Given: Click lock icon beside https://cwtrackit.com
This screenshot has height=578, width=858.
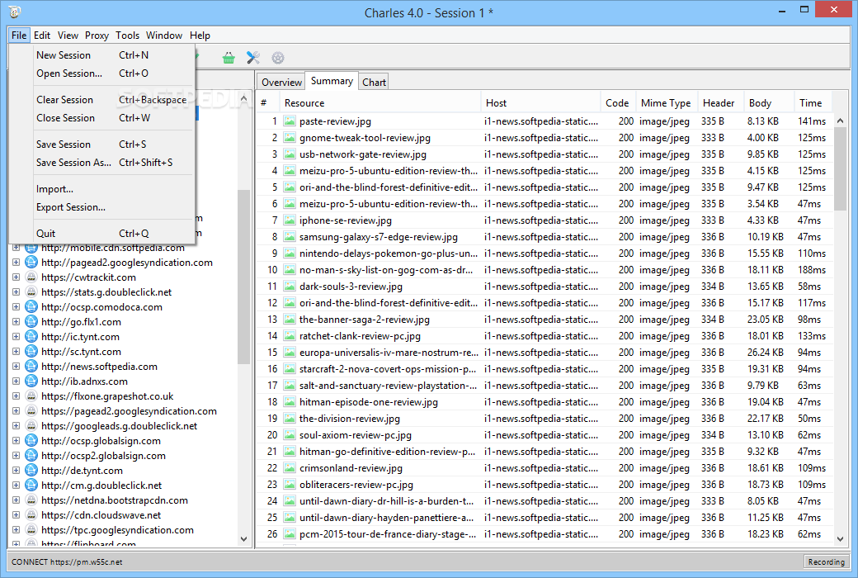Looking at the screenshot, I should [31, 277].
